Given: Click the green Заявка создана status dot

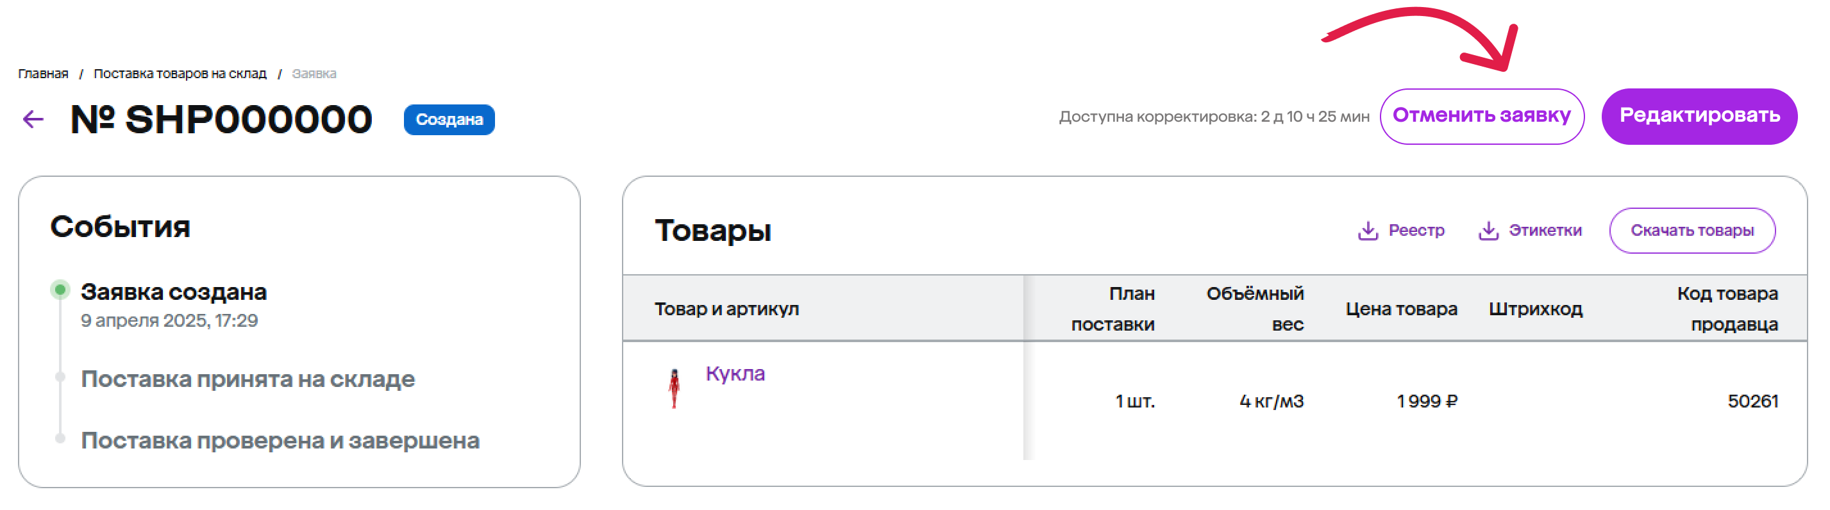Looking at the screenshot, I should 60,290.
